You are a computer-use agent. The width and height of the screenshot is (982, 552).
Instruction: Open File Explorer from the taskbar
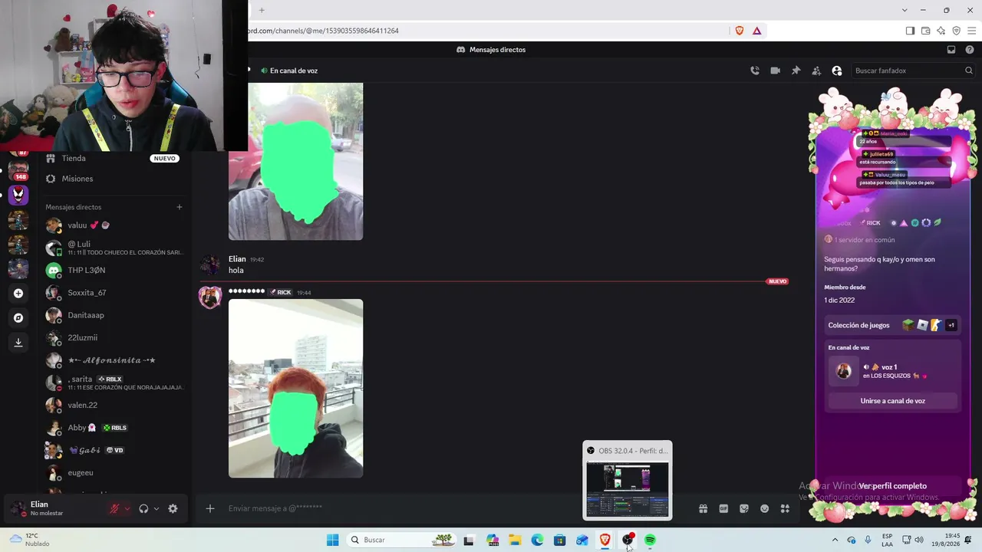pos(514,540)
